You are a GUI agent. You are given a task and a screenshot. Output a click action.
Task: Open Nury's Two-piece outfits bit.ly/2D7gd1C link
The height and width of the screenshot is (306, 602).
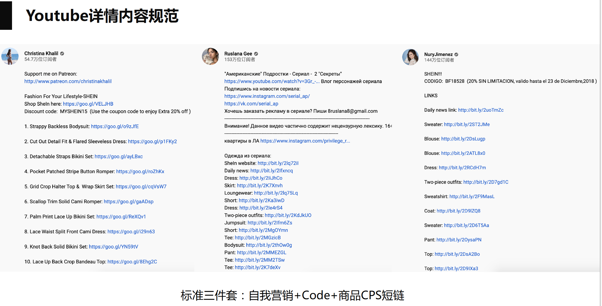click(486, 182)
